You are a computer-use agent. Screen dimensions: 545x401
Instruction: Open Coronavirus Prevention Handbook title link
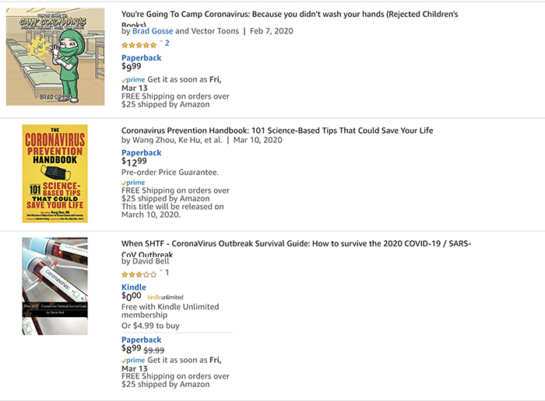click(277, 131)
